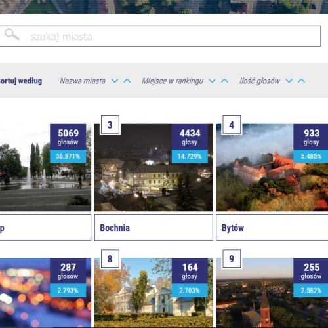Click the magnifier search icon
This screenshot has width=328, height=328.
[x=12, y=35]
